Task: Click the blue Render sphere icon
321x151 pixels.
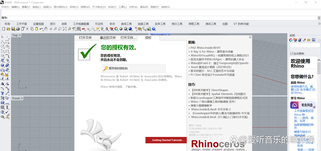Action: point(130,29)
